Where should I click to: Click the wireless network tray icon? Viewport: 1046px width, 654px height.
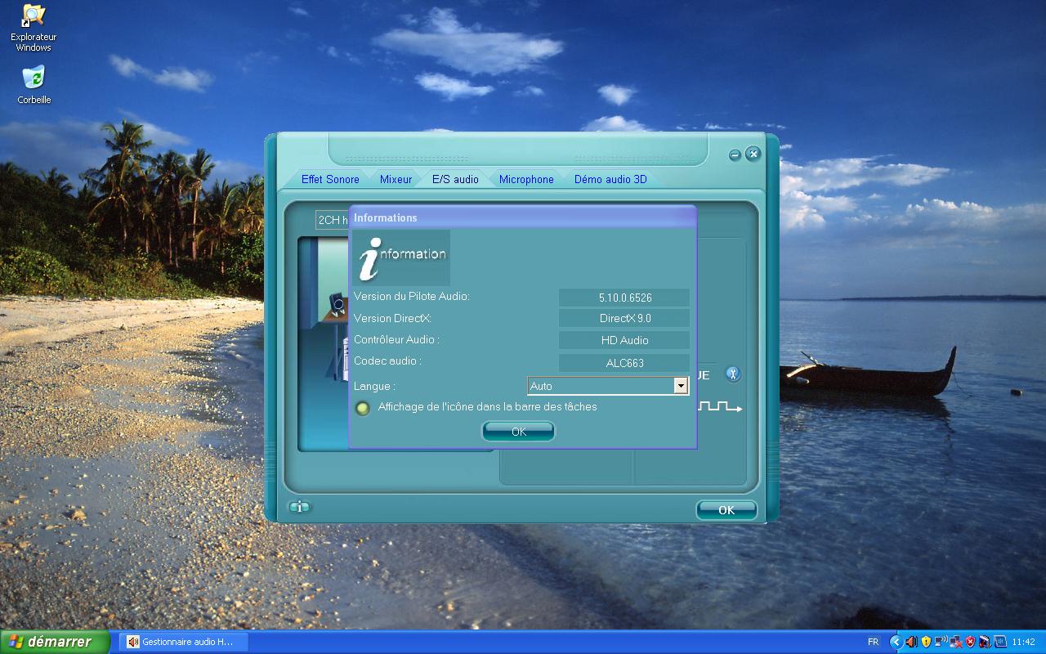click(941, 642)
